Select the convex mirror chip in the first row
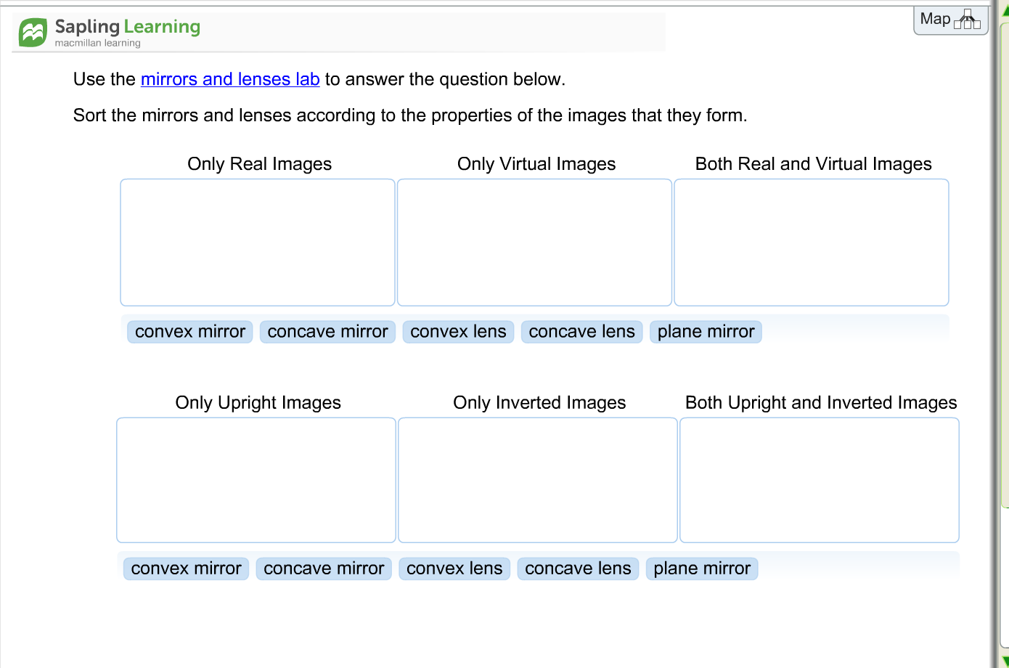The width and height of the screenshot is (1009, 668). click(x=189, y=331)
